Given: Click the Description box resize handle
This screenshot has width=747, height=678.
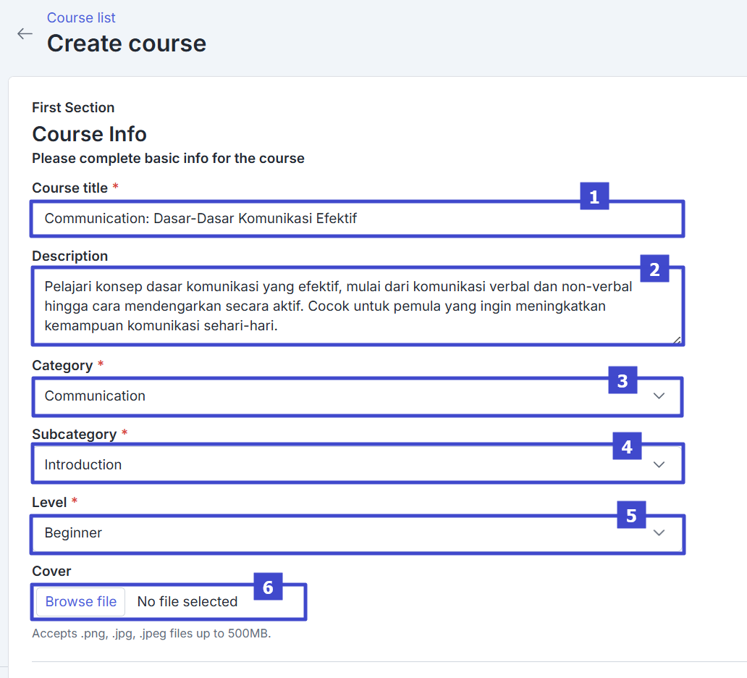Looking at the screenshot, I should click(x=678, y=340).
